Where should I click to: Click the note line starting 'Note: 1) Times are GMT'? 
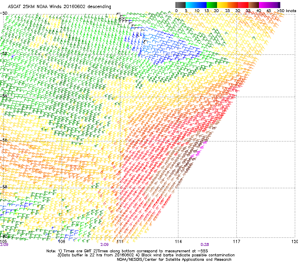click(127, 251)
